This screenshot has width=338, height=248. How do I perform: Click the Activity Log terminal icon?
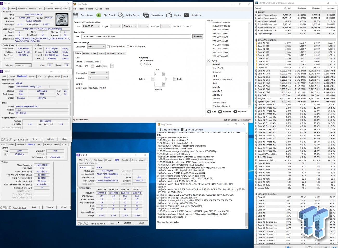click(186, 15)
